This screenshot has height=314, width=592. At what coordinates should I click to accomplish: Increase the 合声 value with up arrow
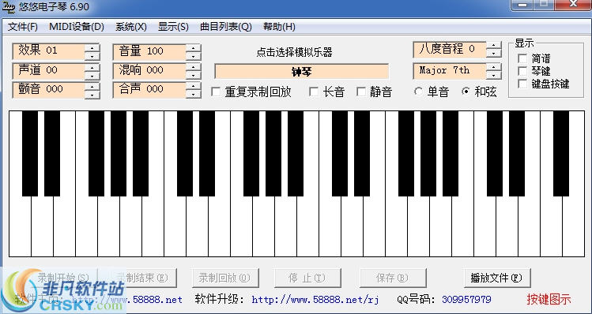(x=194, y=86)
